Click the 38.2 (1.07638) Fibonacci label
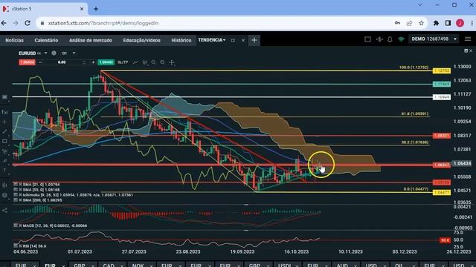This screenshot has width=476, height=267. click(415, 142)
